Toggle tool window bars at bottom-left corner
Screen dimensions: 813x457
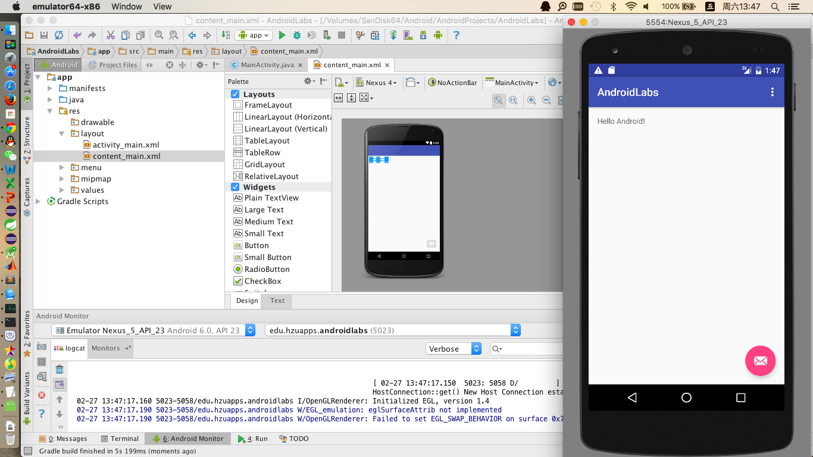pyautogui.click(x=27, y=451)
